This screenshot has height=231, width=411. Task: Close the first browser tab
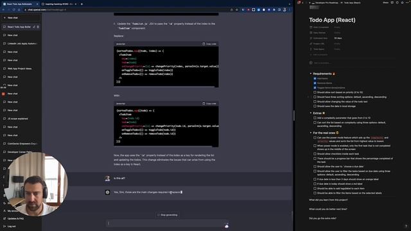point(37,4)
